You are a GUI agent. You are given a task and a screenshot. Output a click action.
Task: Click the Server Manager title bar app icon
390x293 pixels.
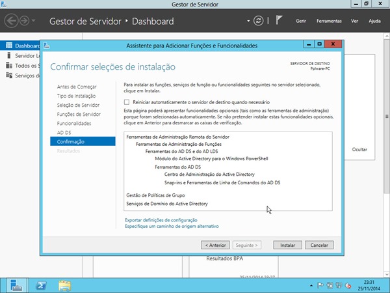coord(3,4)
